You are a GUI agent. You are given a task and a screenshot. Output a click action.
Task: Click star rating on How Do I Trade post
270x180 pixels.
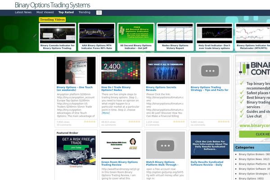point(134,121)
